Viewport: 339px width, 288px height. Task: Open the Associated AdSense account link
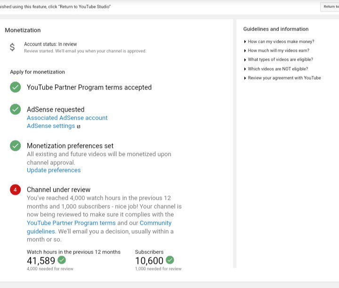coord(67,118)
